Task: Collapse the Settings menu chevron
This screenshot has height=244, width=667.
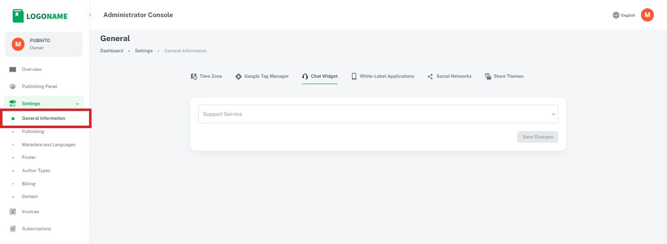Action: click(x=77, y=104)
